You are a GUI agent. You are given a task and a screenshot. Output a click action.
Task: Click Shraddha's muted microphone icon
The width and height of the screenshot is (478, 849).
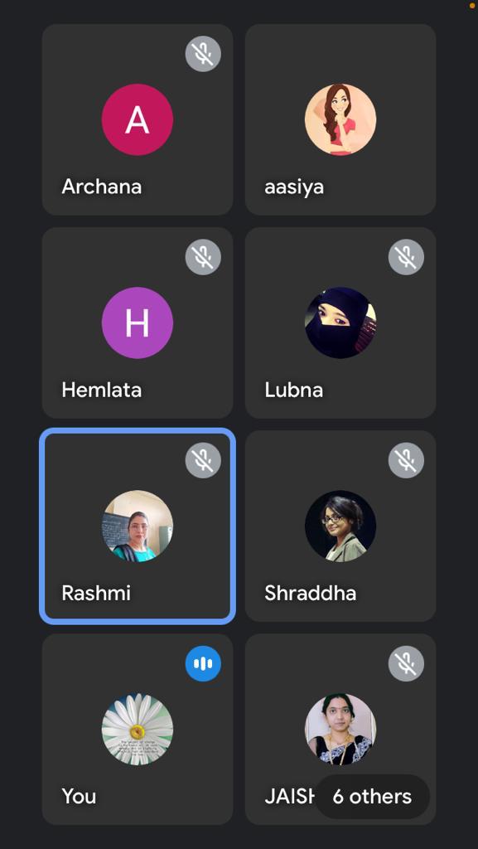tap(406, 460)
